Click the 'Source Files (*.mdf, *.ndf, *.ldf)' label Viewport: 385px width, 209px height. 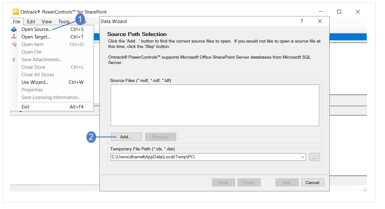[141, 80]
